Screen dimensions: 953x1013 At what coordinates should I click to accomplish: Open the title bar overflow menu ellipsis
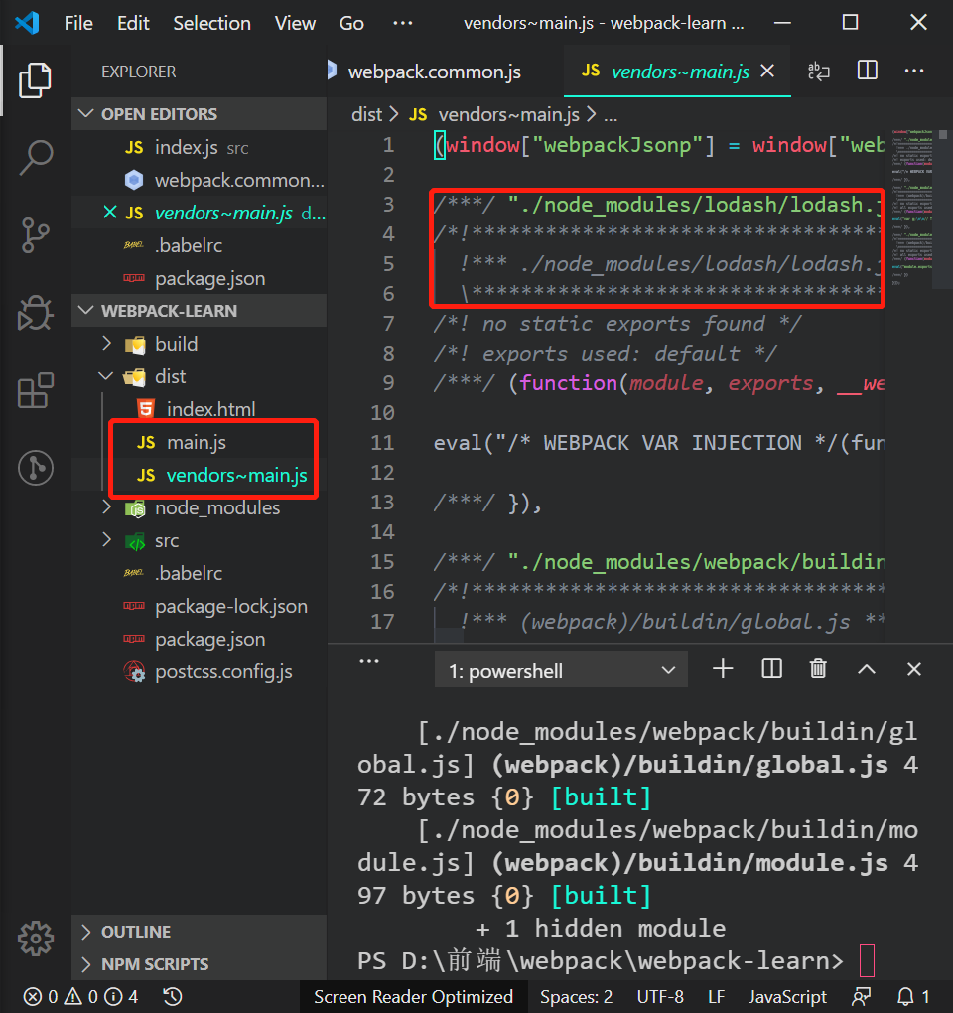coord(402,23)
